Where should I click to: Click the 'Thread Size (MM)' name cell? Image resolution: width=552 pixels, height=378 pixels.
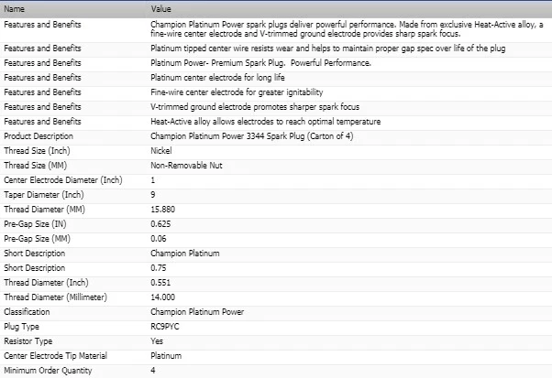(x=35, y=166)
